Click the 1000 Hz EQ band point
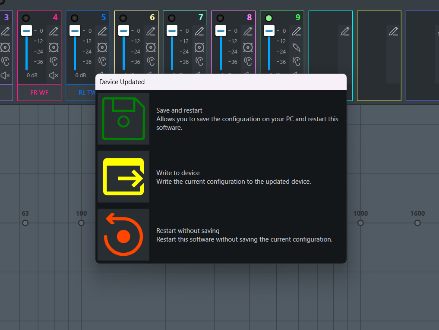Screen dimensions: 439x330 coord(360,223)
